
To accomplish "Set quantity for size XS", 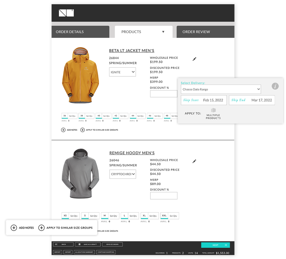I will point(74,216).
